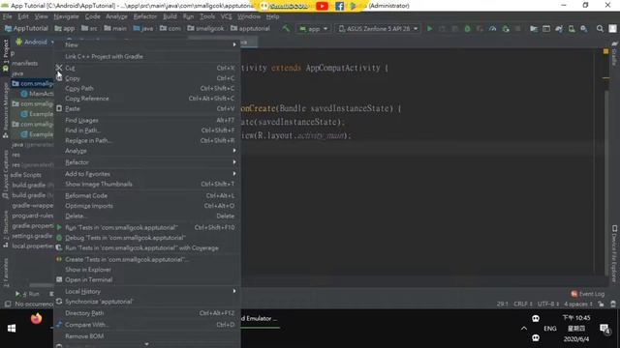
Task: Open the Help menu
Action: pyautogui.click(x=272, y=16)
